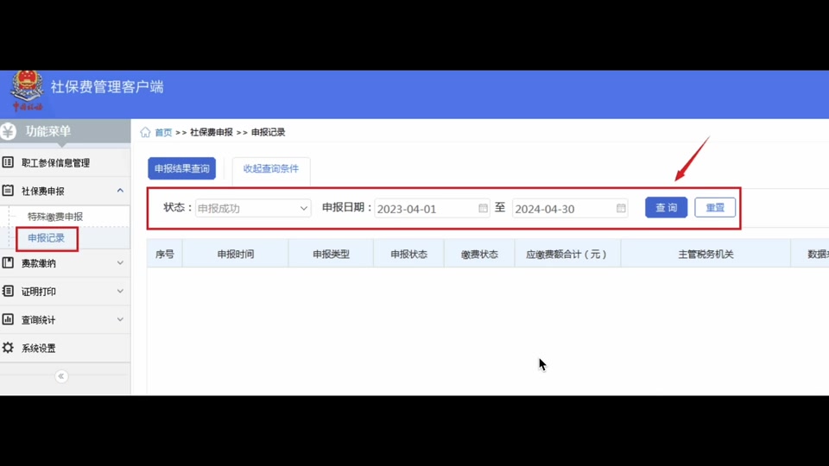Click the 功能菜单 sidebar header

point(65,131)
